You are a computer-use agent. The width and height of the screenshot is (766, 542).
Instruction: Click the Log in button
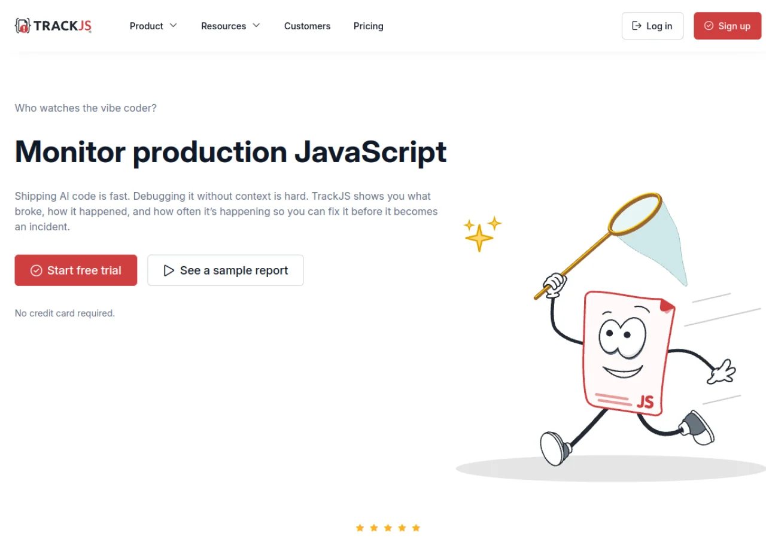[652, 26]
